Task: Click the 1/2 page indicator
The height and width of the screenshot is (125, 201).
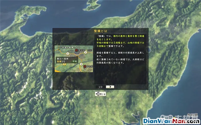Action: pyautogui.click(x=100, y=87)
